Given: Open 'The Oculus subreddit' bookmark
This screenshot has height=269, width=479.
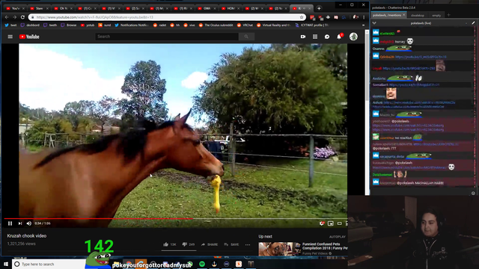Looking at the screenshot, I should [216, 25].
